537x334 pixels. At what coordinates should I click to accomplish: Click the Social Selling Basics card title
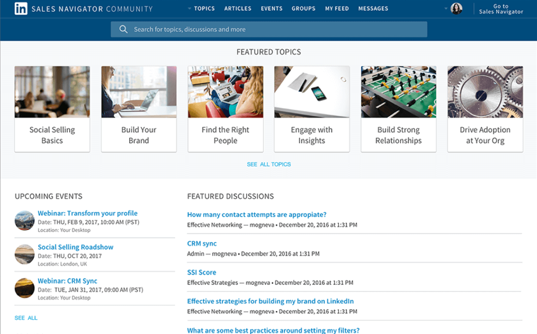point(52,135)
